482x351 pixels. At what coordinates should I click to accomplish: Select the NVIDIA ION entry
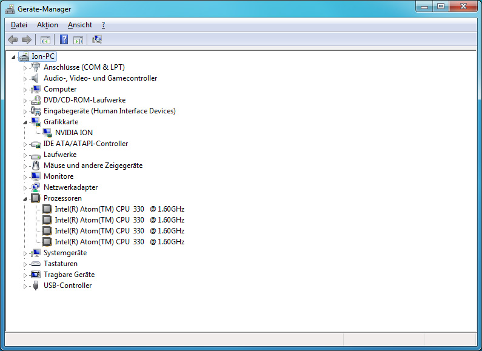pos(74,133)
